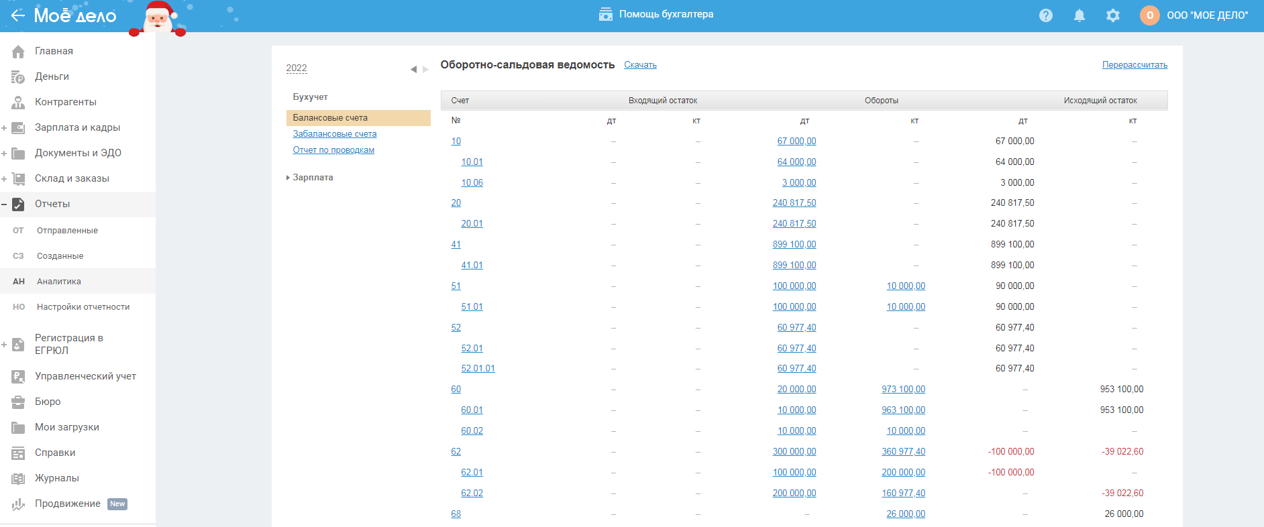This screenshot has height=527, width=1264.
Task: Click Пересчитать link
Action: pyautogui.click(x=1135, y=65)
